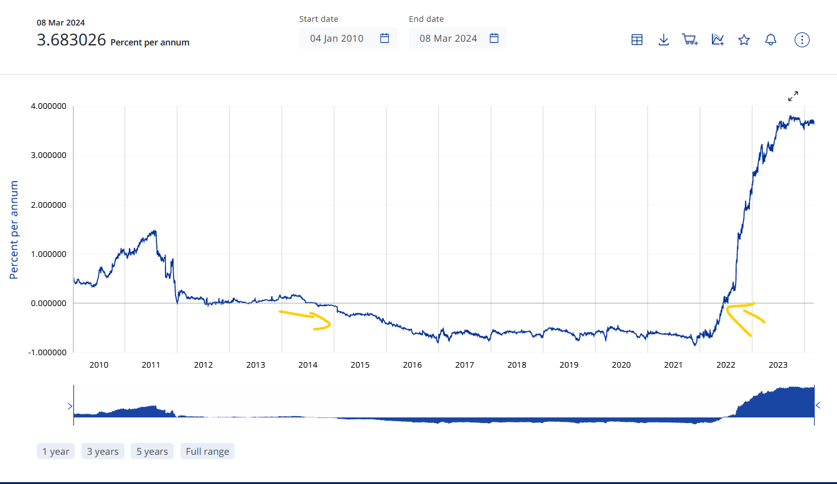
Task: Select the 1 year range
Action: (x=56, y=452)
